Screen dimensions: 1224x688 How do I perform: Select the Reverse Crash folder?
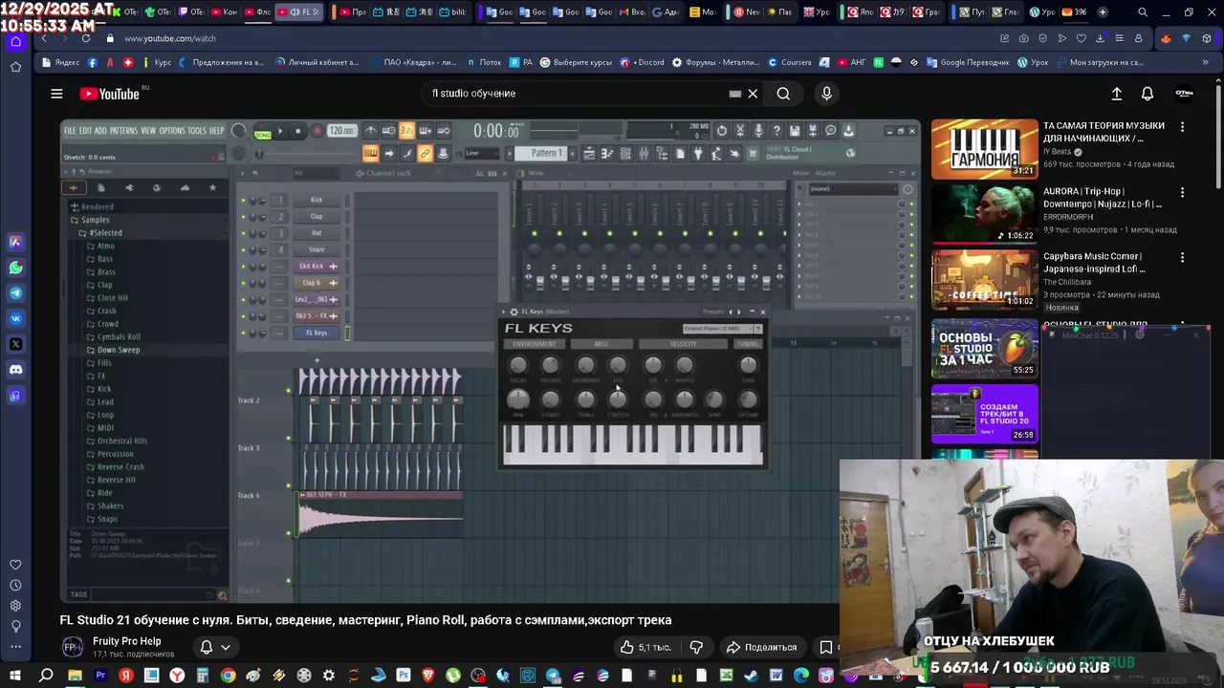coord(120,467)
